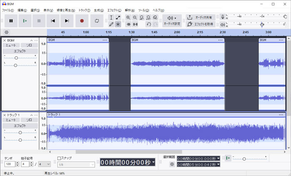Click the speaker playback meter icon
This screenshot has width=291, height=176.
(222, 24)
